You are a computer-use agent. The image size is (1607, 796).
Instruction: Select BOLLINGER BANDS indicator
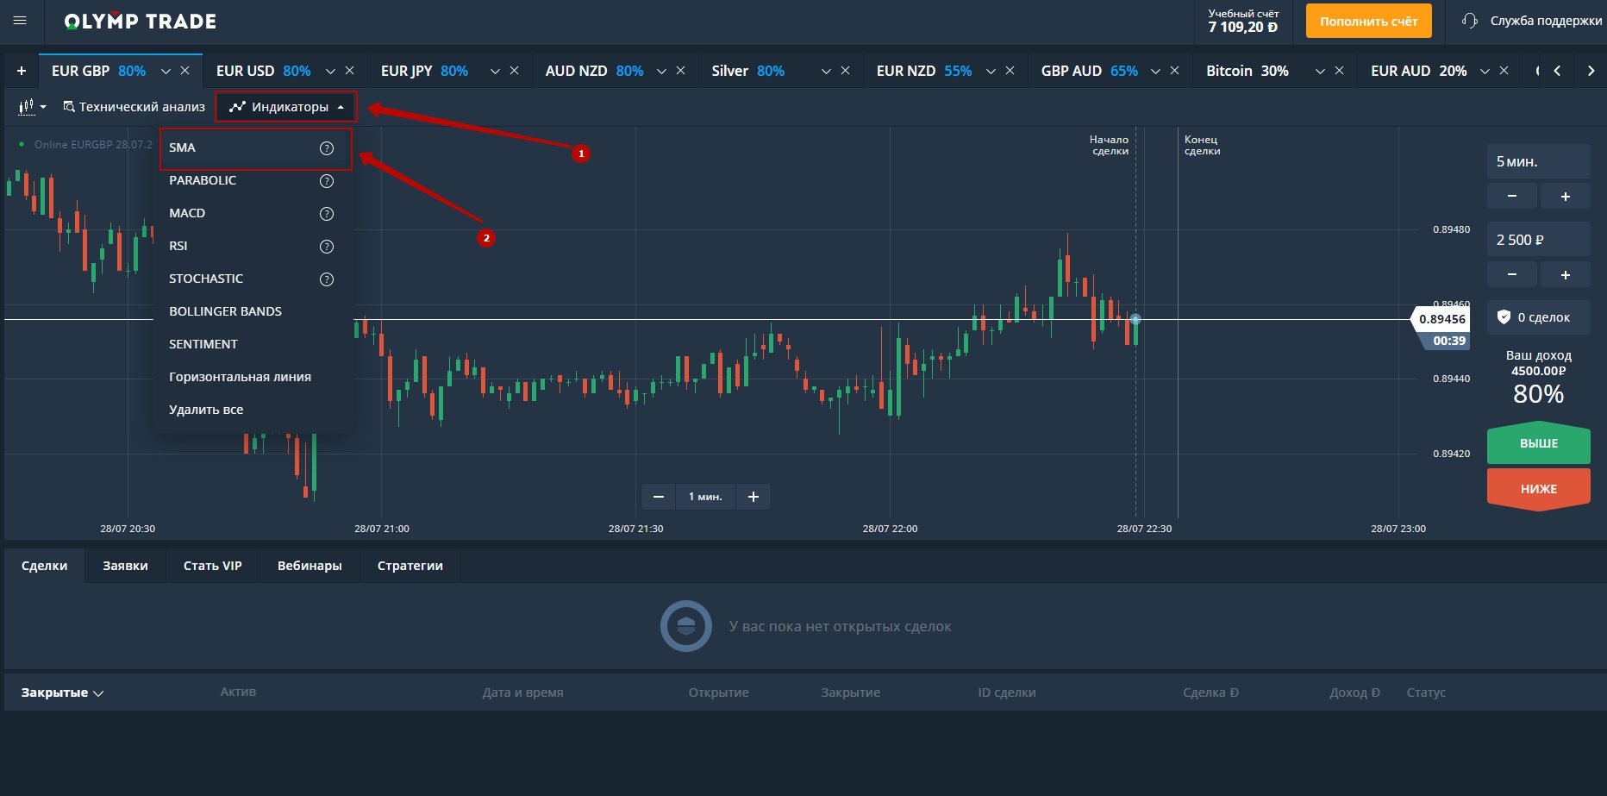(x=253, y=311)
